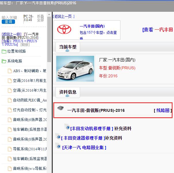Click the 车型:普锐斯(PRIUS) text
Image resolution: width=174 pixels, height=173 pixels.
(117, 68)
